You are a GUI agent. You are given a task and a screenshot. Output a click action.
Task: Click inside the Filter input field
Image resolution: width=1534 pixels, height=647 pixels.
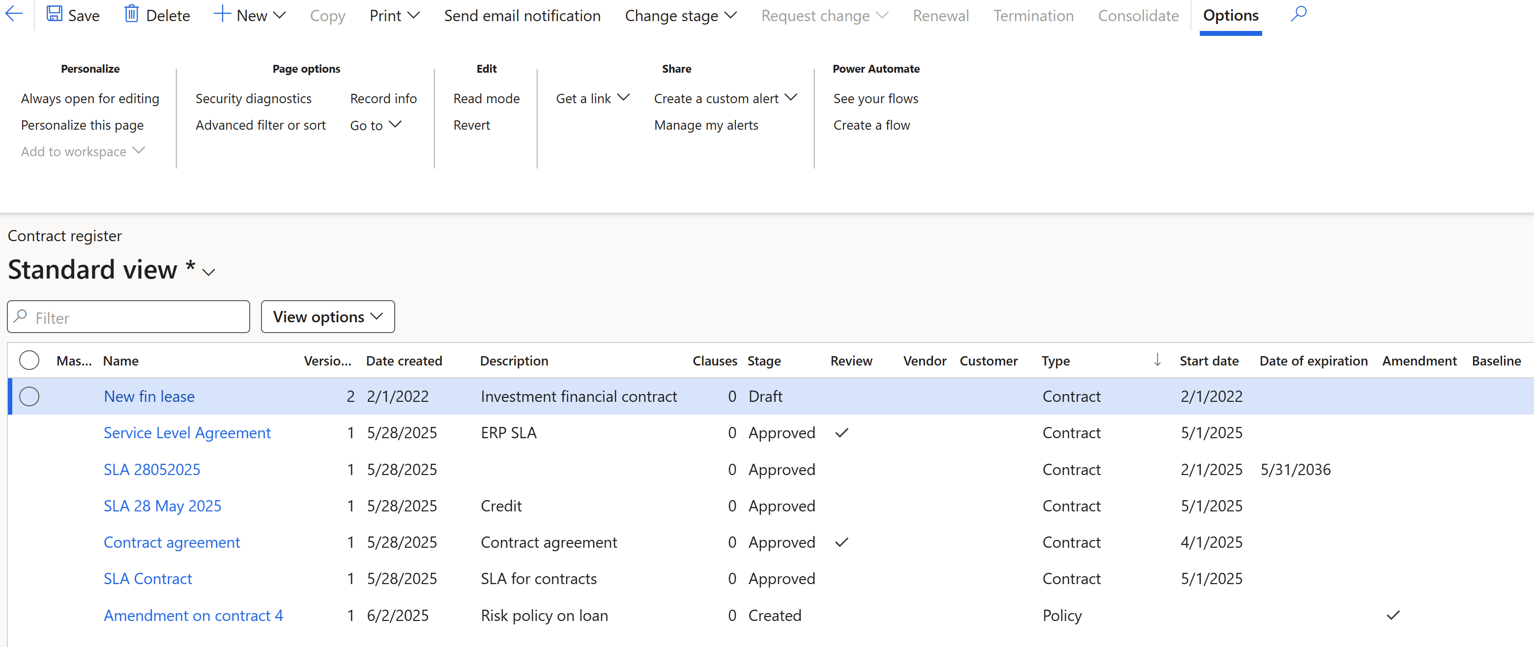pyautogui.click(x=119, y=317)
